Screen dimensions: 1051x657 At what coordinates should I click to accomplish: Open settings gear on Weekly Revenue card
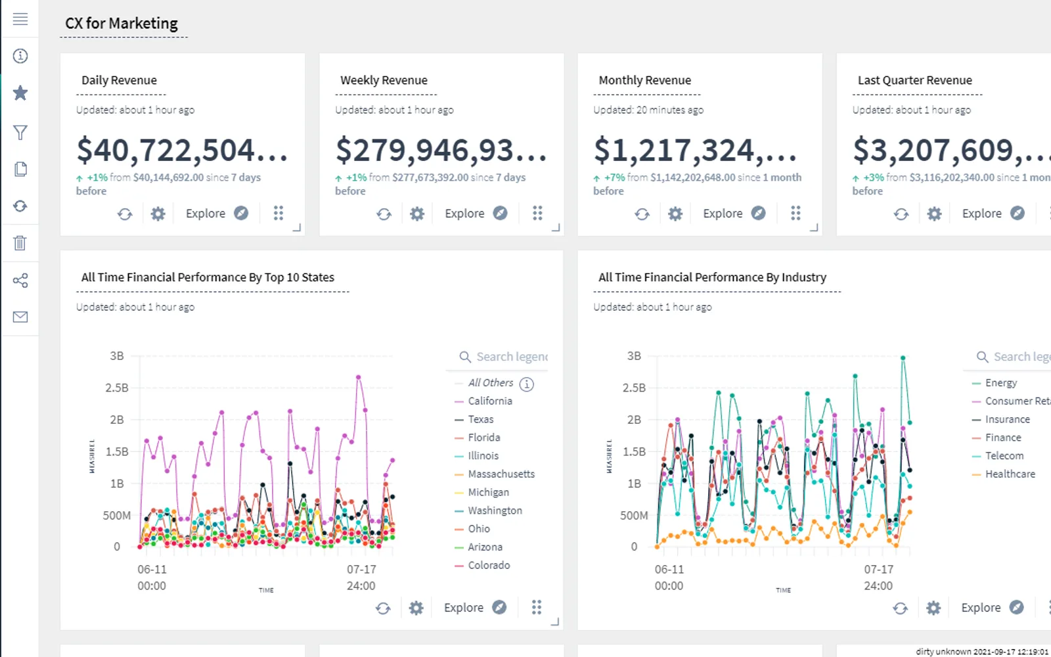[417, 214]
